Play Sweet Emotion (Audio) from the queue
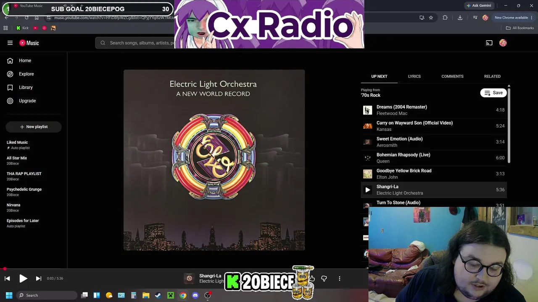Image resolution: width=538 pixels, height=302 pixels. (x=433, y=142)
